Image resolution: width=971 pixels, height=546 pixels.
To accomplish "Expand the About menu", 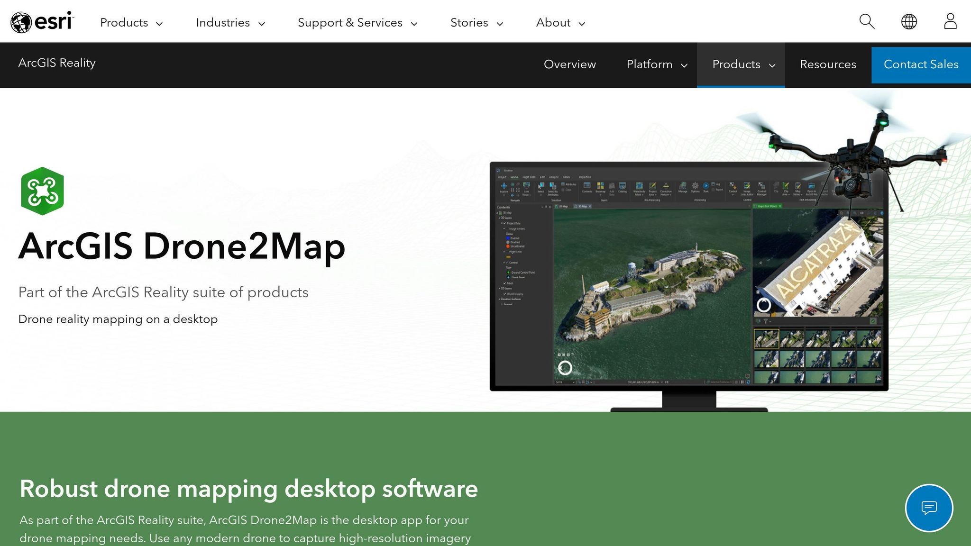I will (x=560, y=23).
